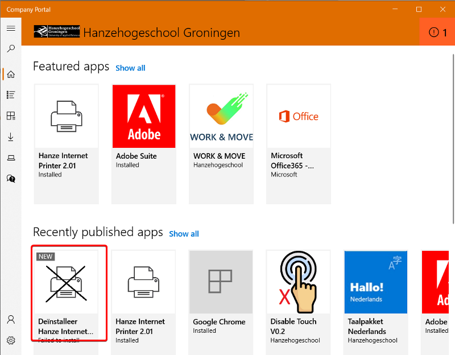Select Microsoft Office365 app tile
455x355 pixels.
[299, 143]
